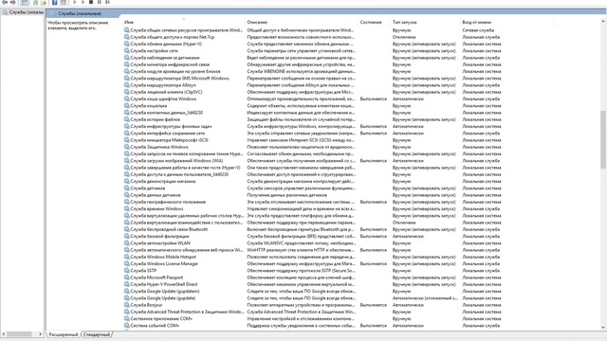
Task: Click the Restart service toolbar icon
Action: tap(107, 2)
